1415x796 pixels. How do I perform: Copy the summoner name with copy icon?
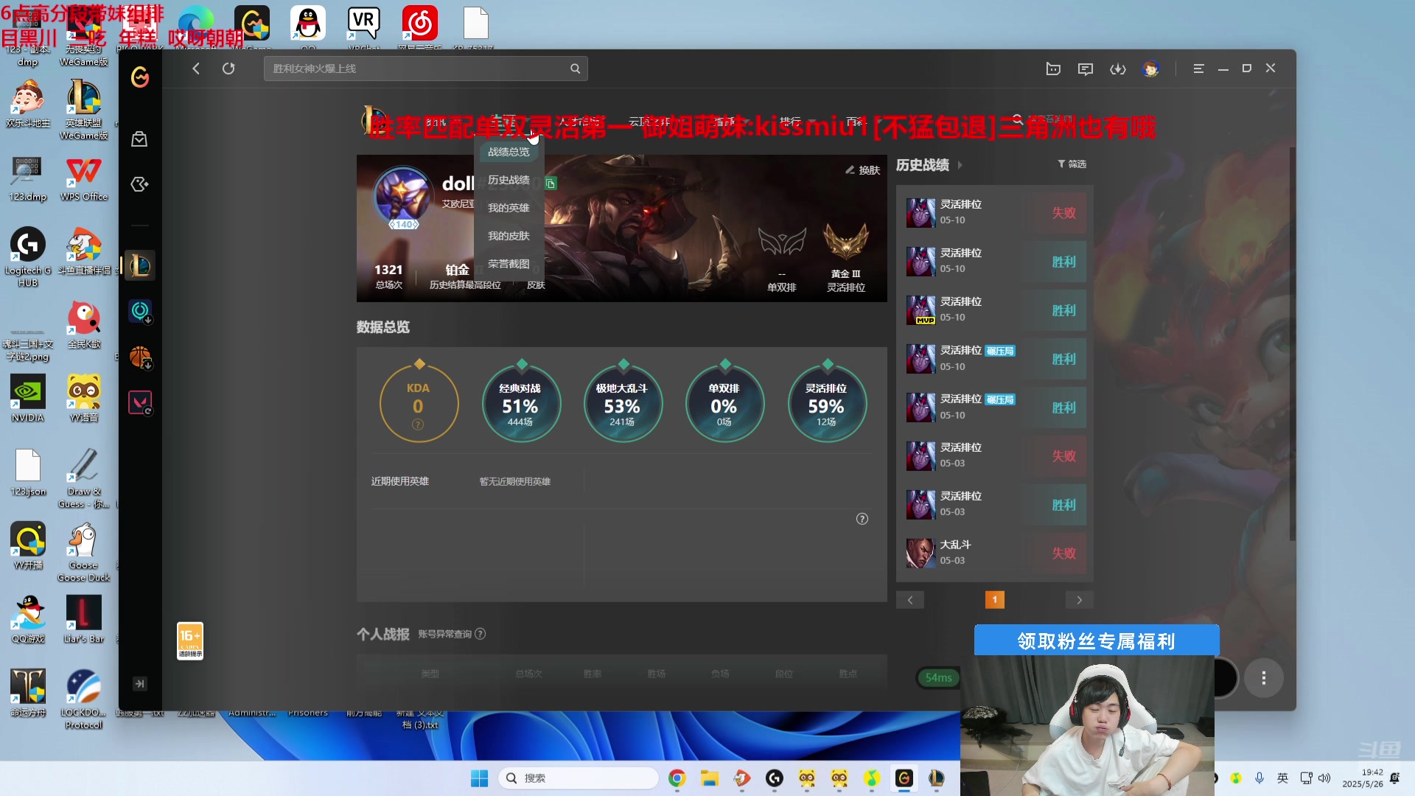coord(551,184)
